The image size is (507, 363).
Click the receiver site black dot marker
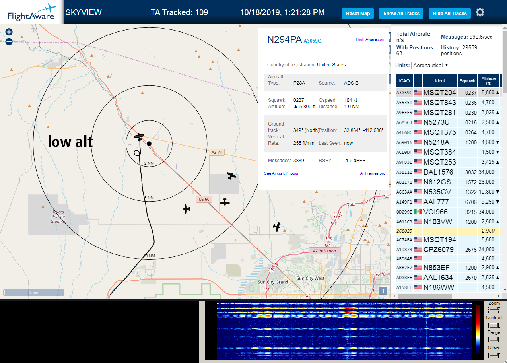tap(149, 143)
